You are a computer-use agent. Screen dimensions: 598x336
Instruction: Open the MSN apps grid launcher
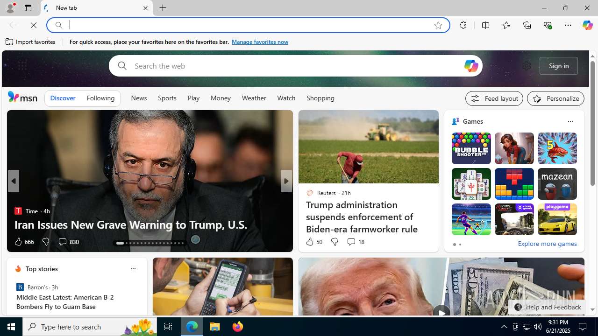click(22, 66)
